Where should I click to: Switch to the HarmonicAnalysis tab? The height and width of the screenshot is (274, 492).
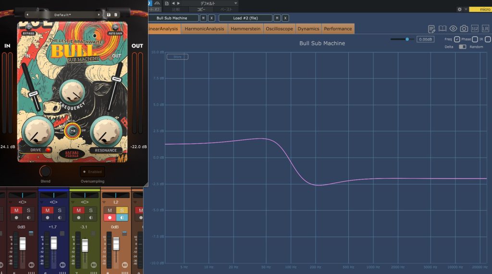tap(204, 29)
